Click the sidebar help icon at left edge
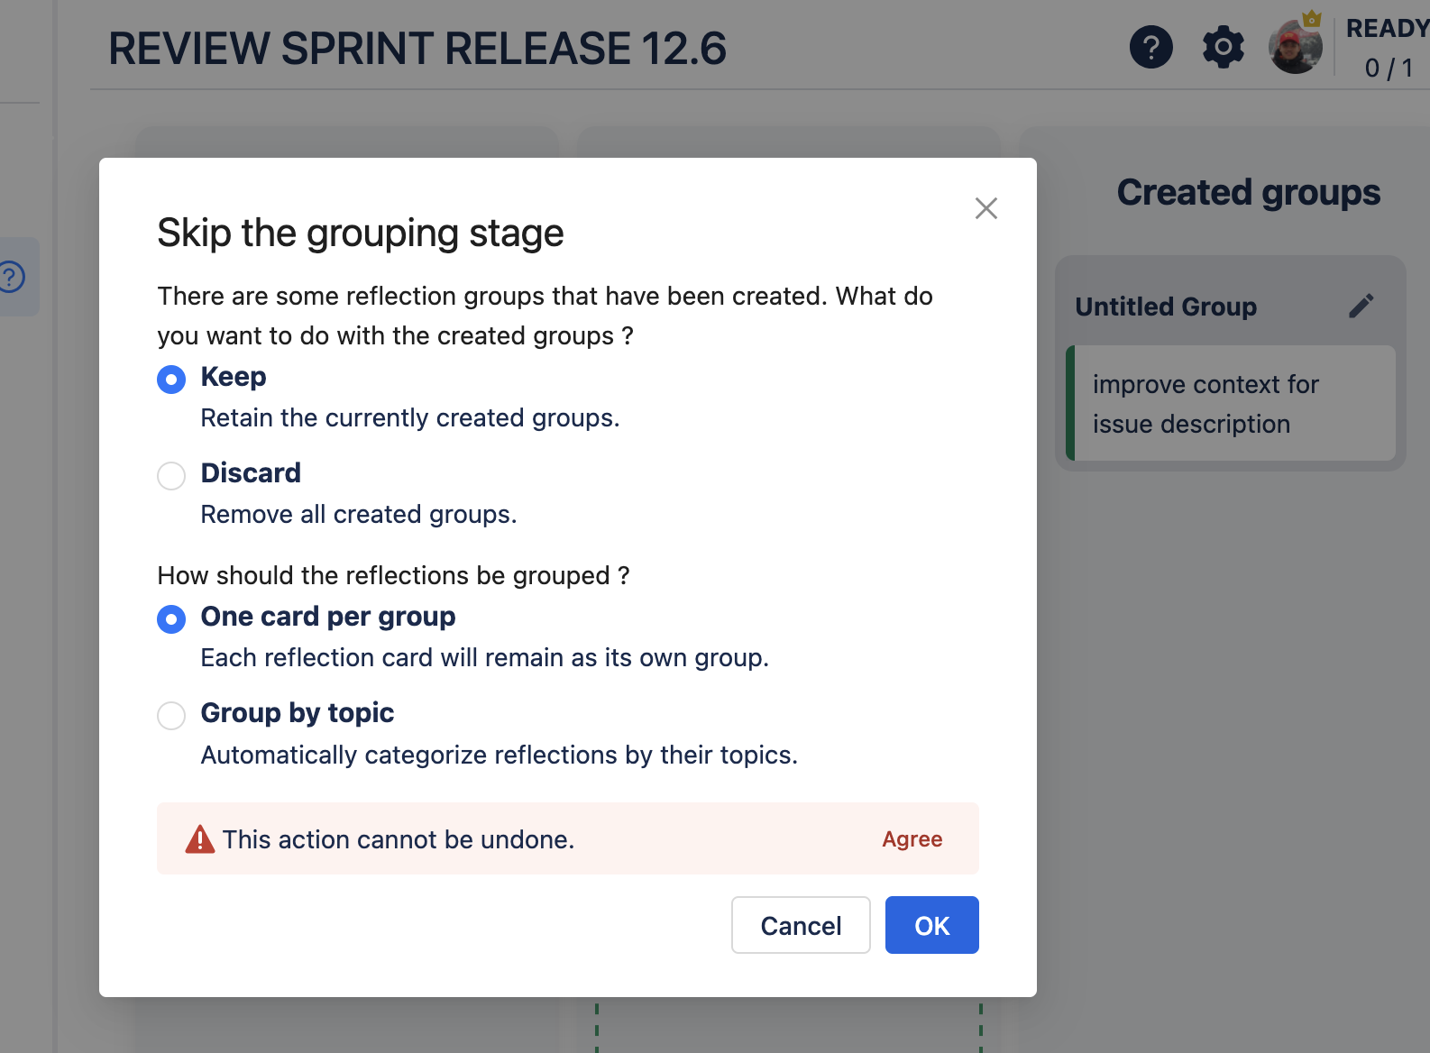1430x1053 pixels. coord(12,276)
